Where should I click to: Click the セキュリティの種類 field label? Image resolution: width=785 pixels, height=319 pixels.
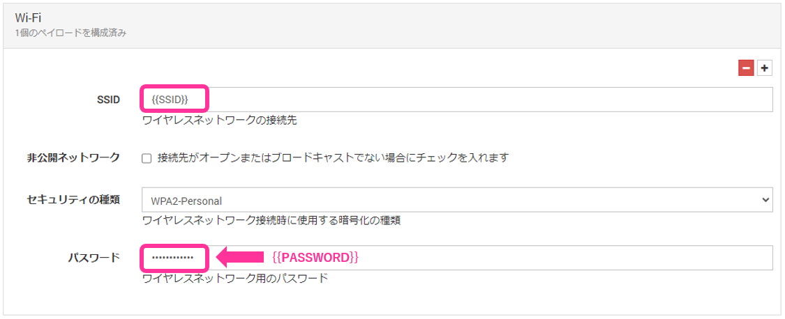73,200
